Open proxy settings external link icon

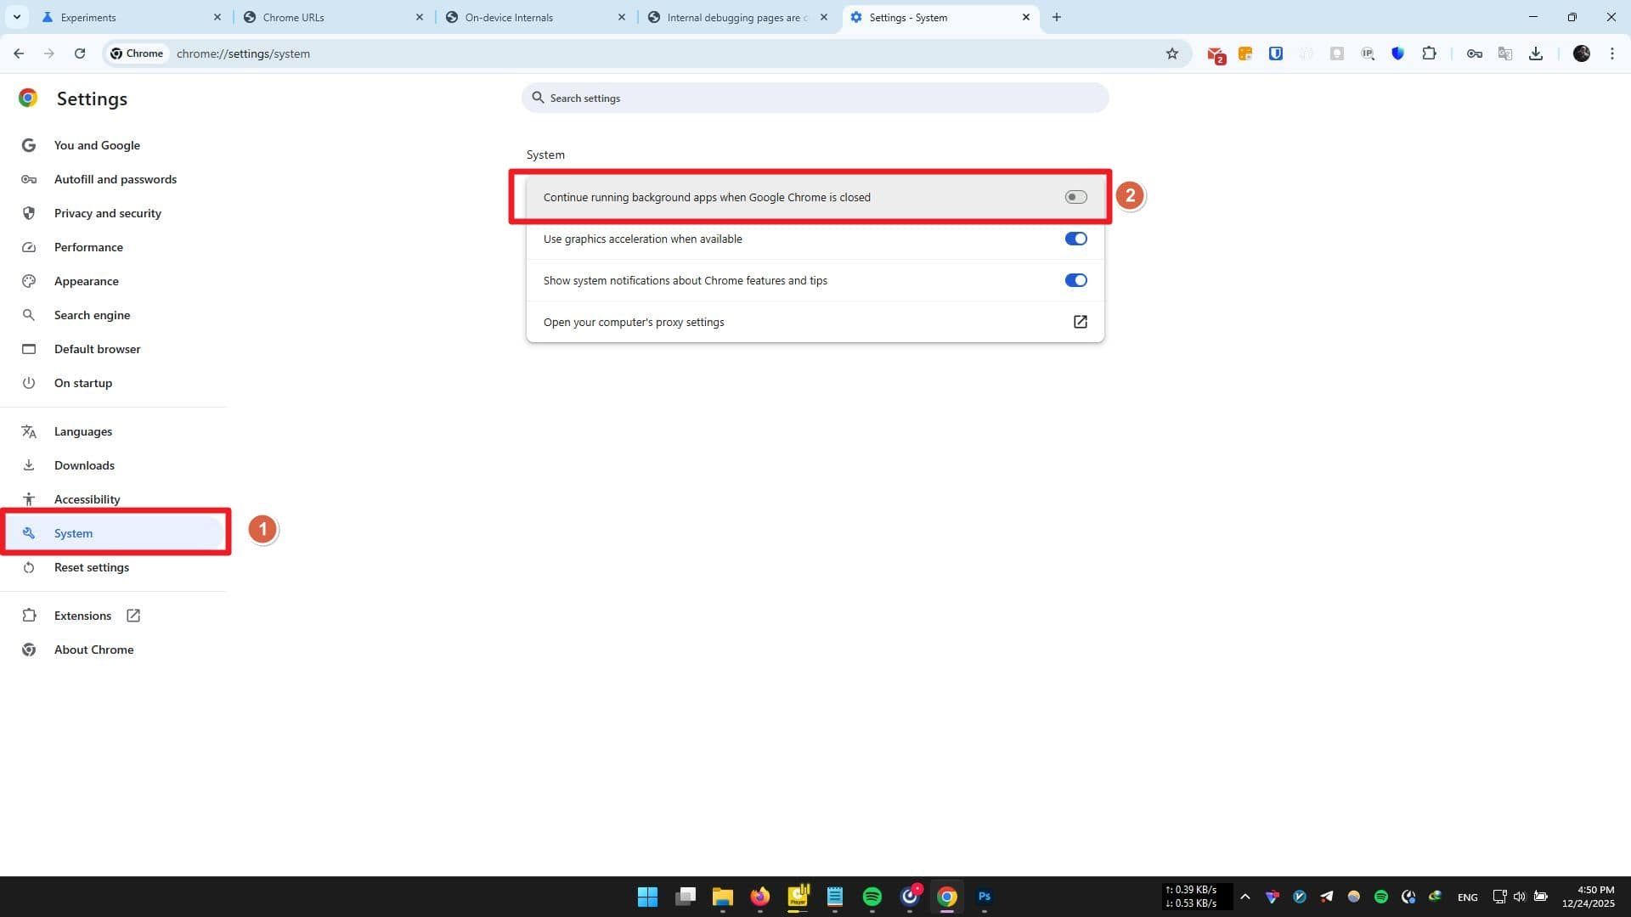click(1080, 322)
